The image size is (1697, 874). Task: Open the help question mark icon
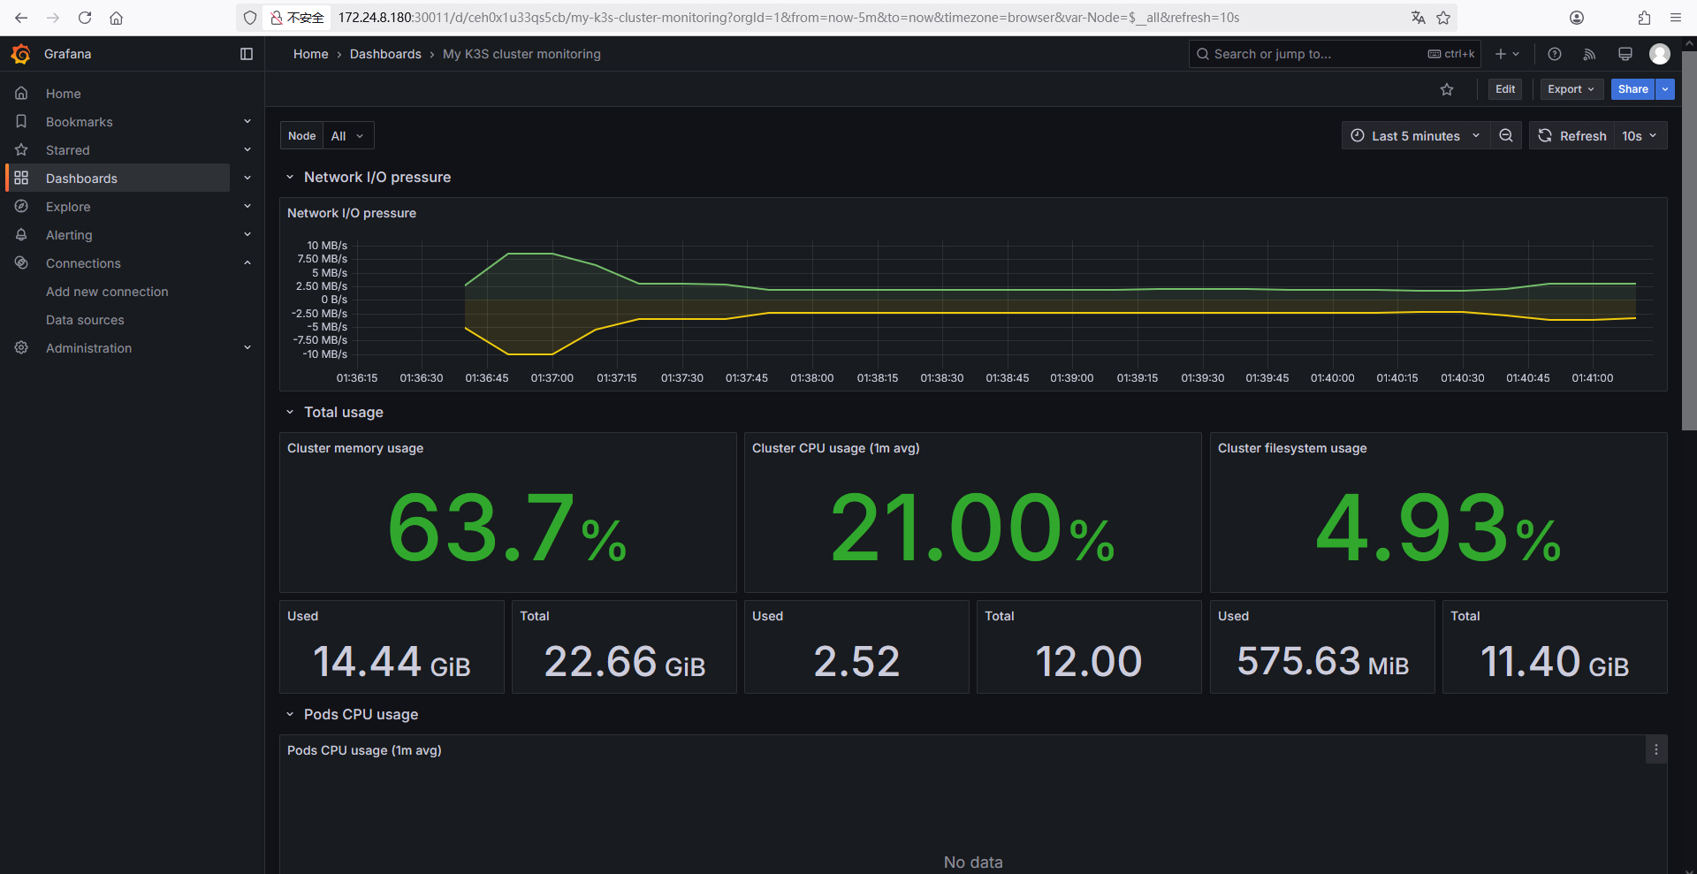click(1555, 54)
